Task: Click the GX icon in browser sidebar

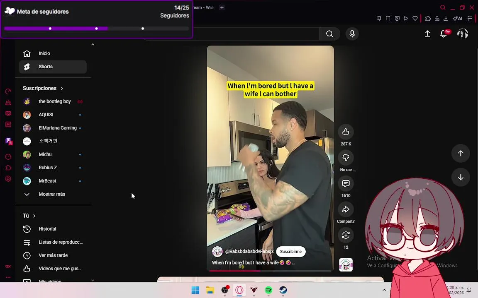Action: coord(8,267)
